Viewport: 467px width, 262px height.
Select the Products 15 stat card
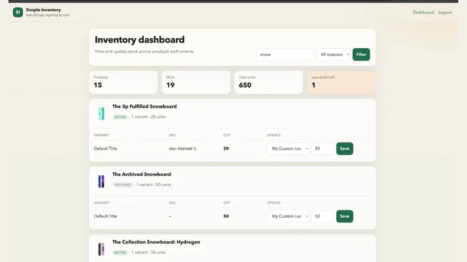[x=123, y=82]
